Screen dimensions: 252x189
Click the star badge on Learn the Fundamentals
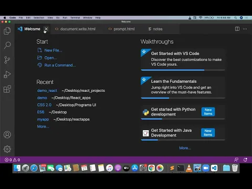144,80
